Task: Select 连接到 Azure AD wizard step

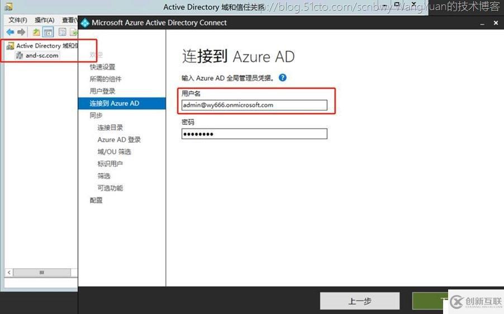Action: pos(115,103)
